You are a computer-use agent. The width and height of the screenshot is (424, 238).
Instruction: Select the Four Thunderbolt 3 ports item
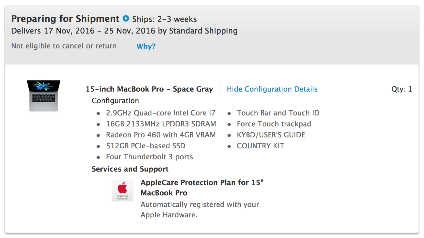pyautogui.click(x=149, y=157)
